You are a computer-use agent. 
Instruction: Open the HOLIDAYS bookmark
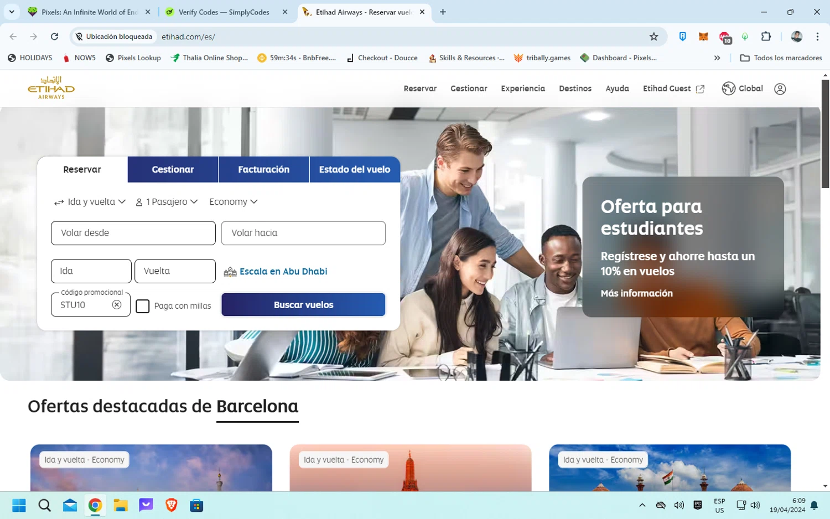(30, 58)
